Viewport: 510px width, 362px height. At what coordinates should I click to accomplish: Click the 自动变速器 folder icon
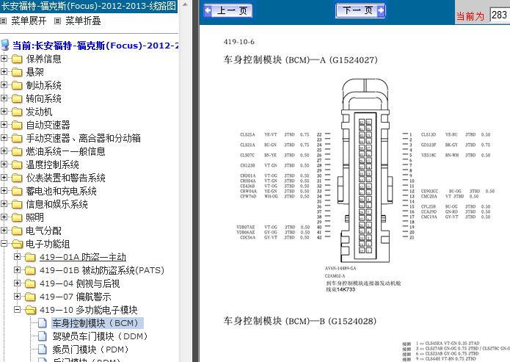pos(17,125)
